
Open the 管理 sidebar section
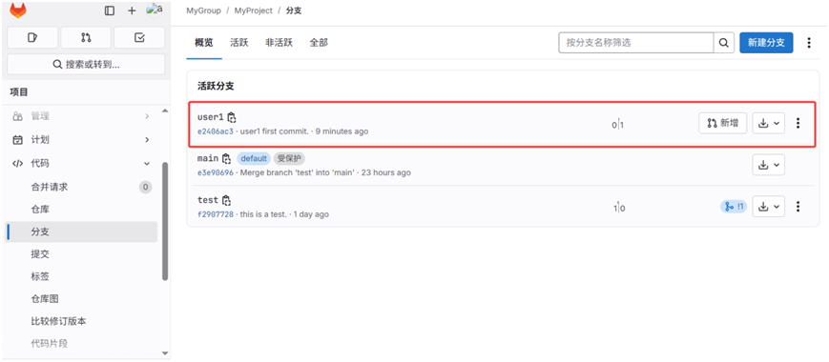click(x=82, y=116)
